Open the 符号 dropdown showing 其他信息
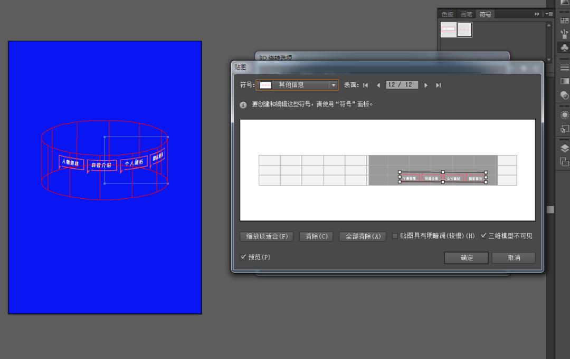Viewport: 570px width, 359px height. click(x=334, y=84)
